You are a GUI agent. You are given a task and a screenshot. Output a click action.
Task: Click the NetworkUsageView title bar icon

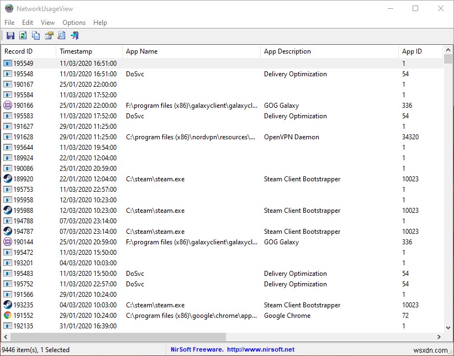8,8
